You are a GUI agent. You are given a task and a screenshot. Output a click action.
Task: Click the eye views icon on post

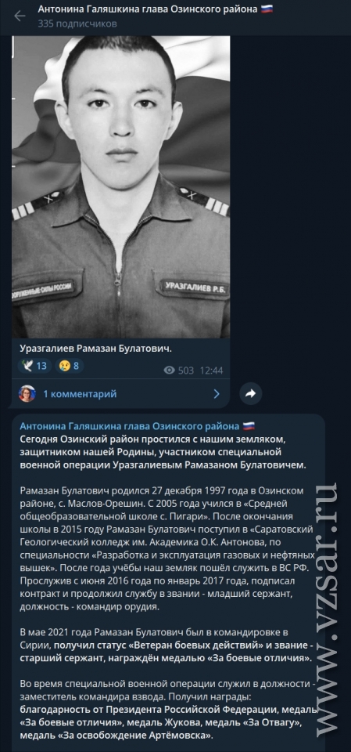coord(170,371)
